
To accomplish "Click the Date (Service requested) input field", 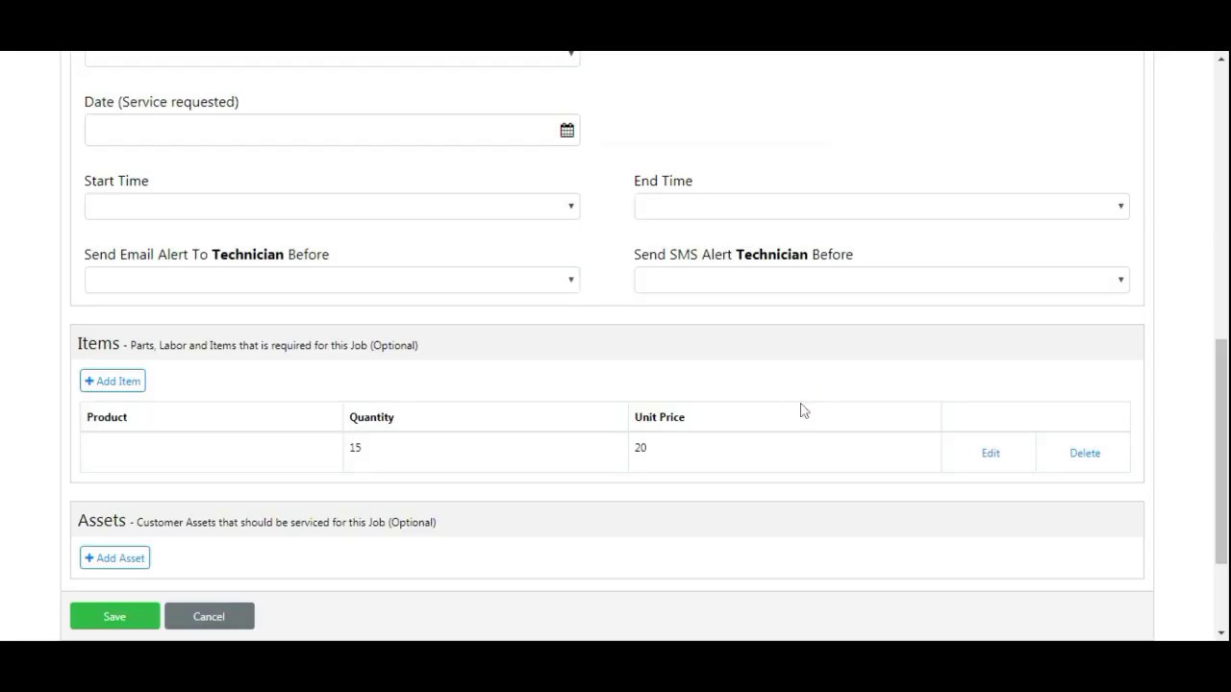I will [x=332, y=131].
